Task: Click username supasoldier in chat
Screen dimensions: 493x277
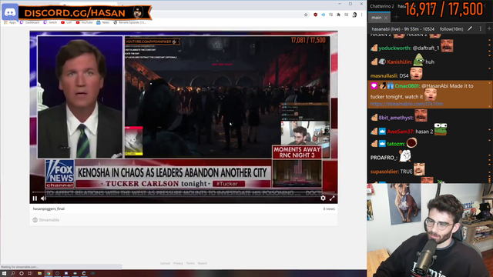Action: pos(384,172)
